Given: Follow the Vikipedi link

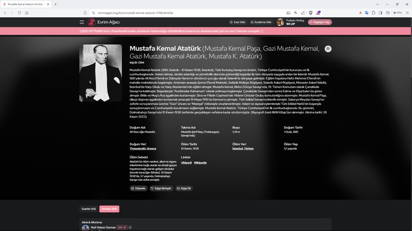Looking at the screenshot, I should coord(186,163).
